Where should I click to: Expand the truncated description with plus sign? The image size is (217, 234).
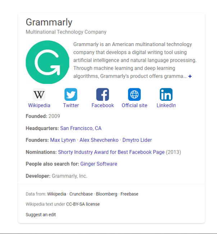point(190,76)
